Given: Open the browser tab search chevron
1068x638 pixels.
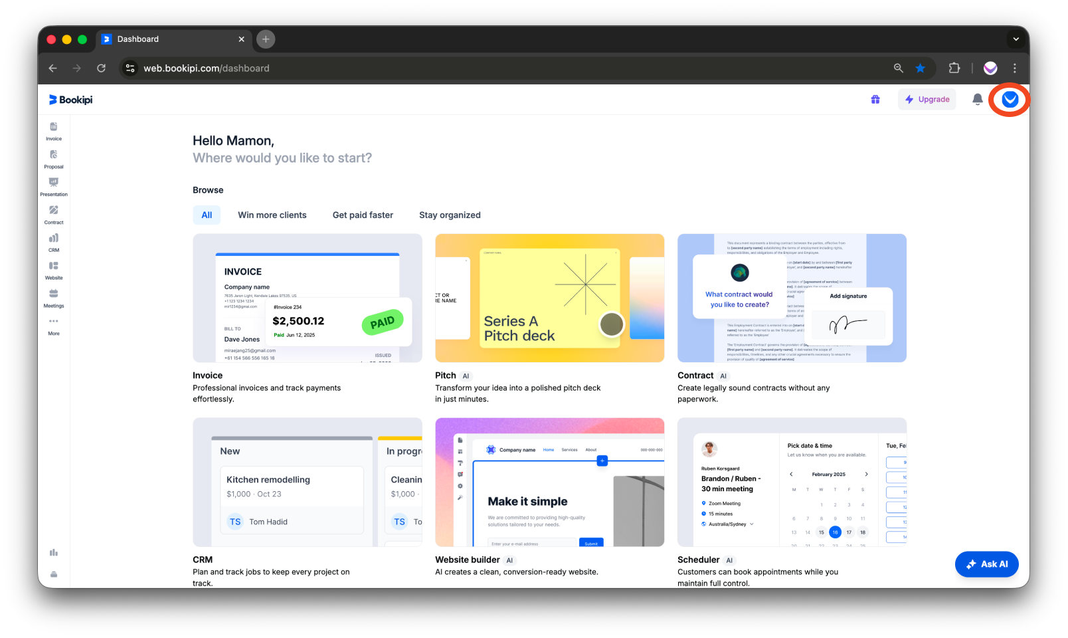Looking at the screenshot, I should (1016, 39).
